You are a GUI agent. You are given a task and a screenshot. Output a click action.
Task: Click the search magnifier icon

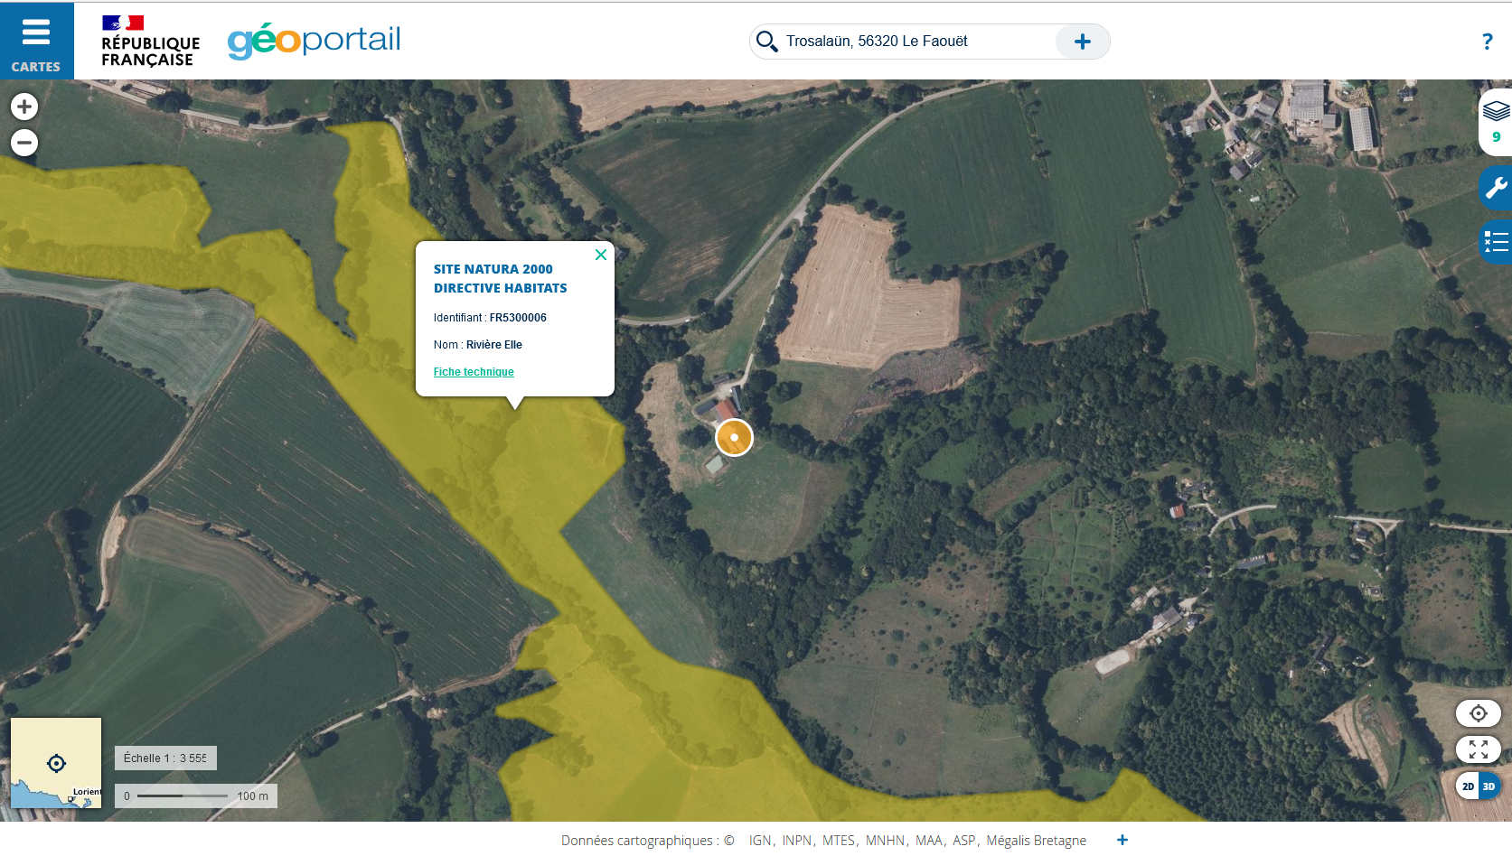point(766,42)
